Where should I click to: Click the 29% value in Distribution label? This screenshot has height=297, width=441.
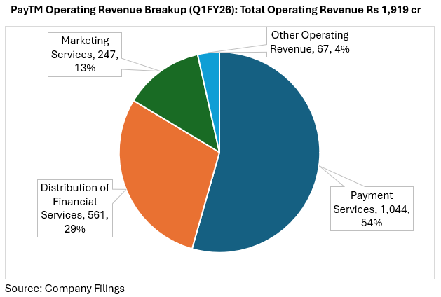[75, 229]
